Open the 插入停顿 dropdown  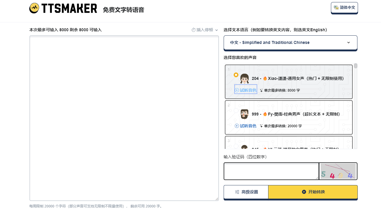click(x=204, y=30)
